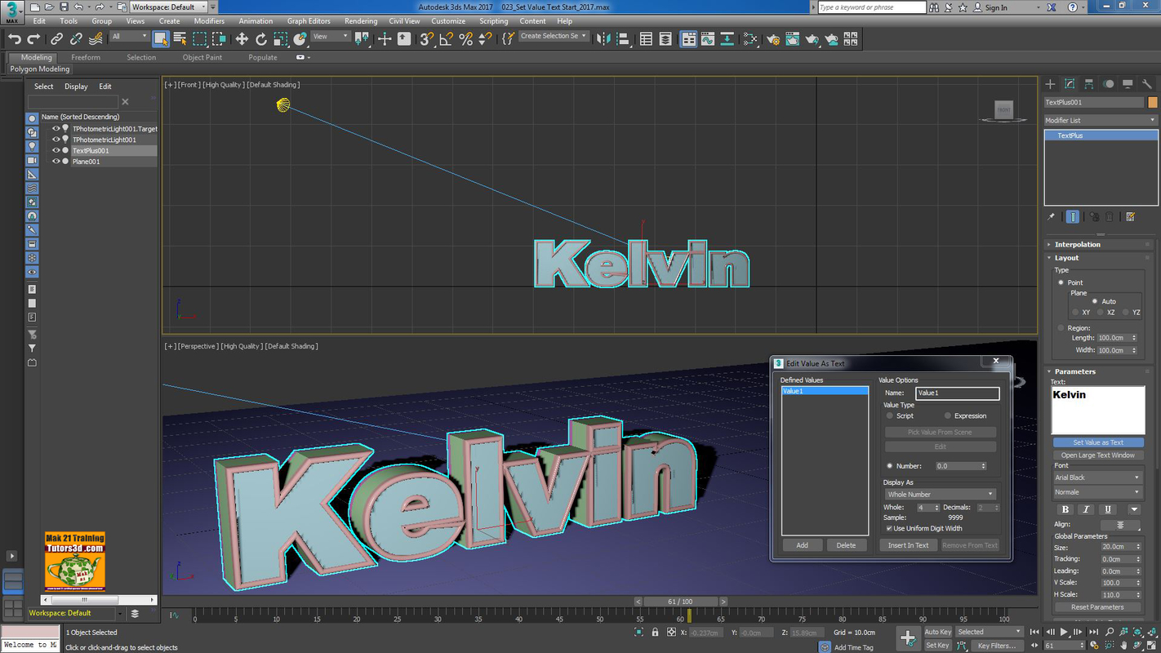Open the Arial Black font dropdown
The height and width of the screenshot is (653, 1161).
tap(1097, 478)
